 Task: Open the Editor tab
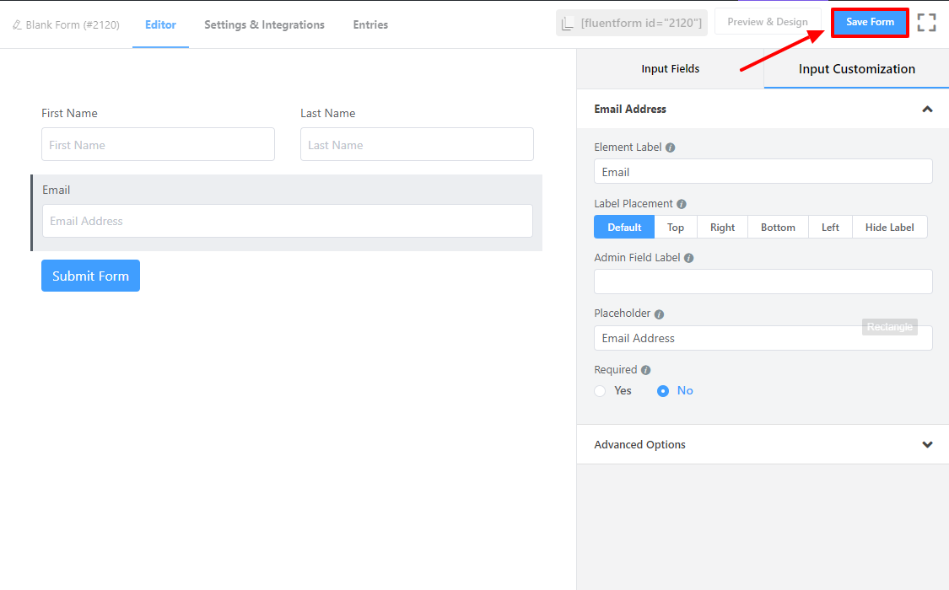pyautogui.click(x=160, y=24)
